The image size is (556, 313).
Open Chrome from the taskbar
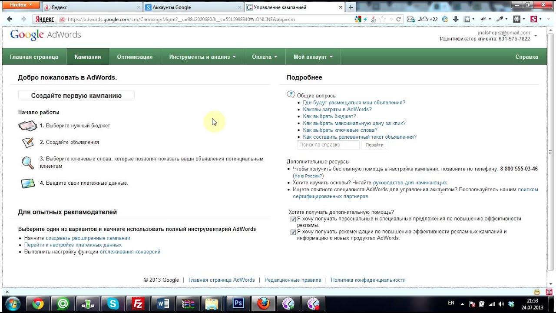tap(38, 303)
